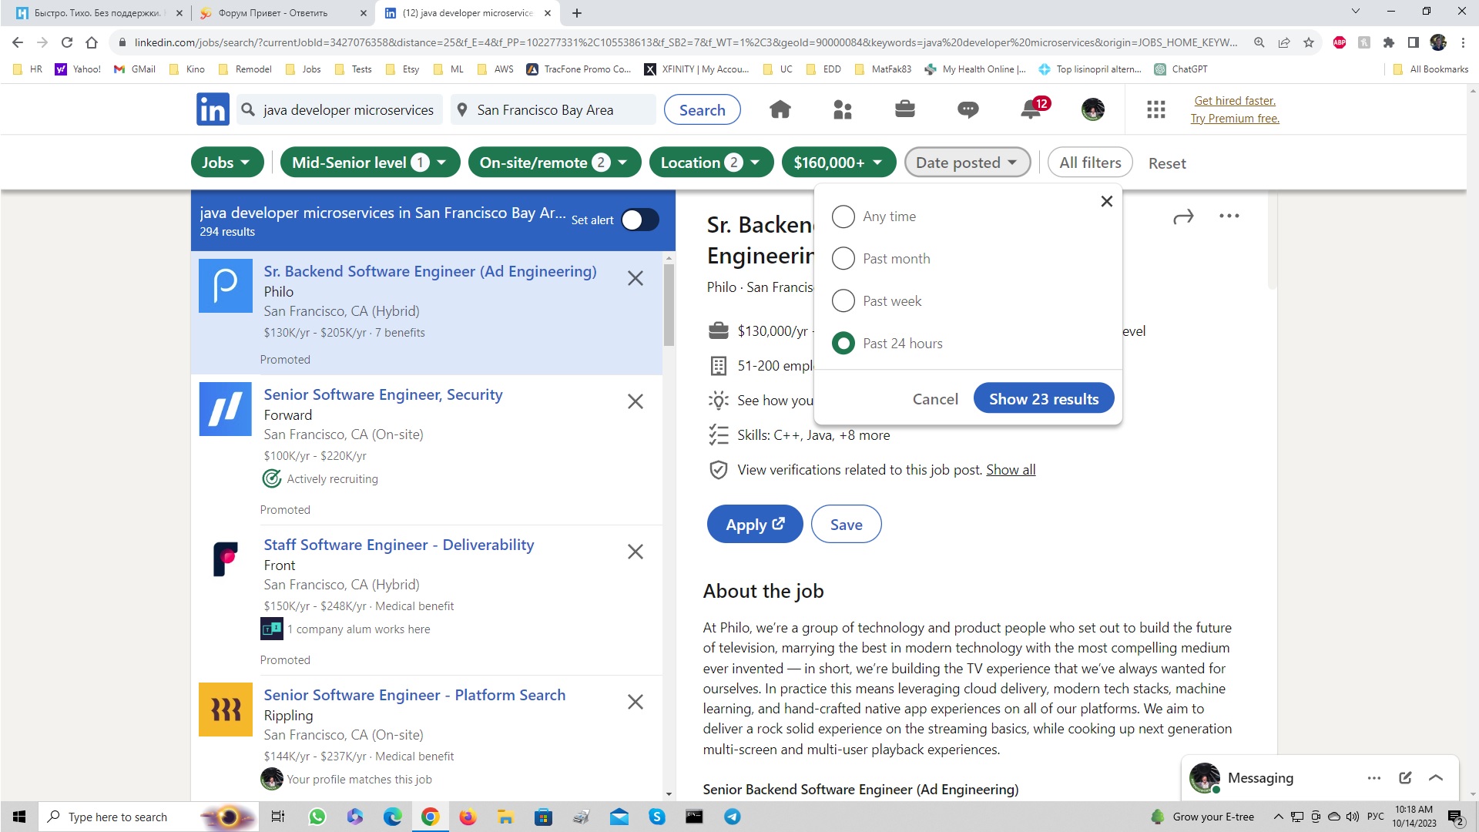The height and width of the screenshot is (832, 1479).
Task: Click San Francisco Bay Area location field
Action: coord(553,110)
